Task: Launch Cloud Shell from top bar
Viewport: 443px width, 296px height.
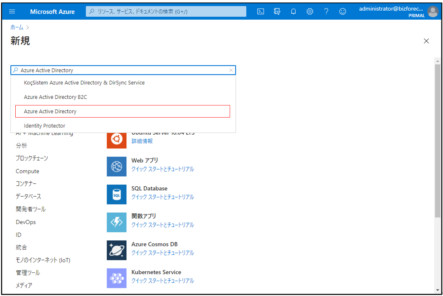Action: [261, 11]
